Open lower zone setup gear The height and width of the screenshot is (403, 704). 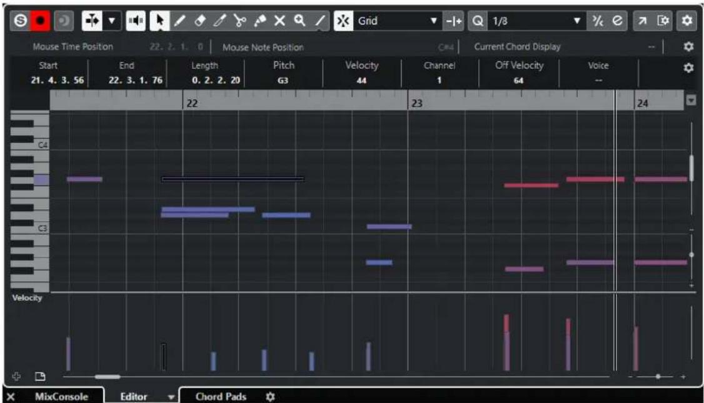270,397
